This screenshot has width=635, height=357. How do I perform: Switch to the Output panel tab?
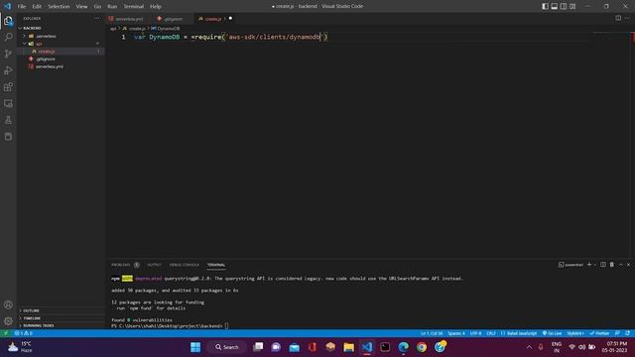(x=154, y=265)
